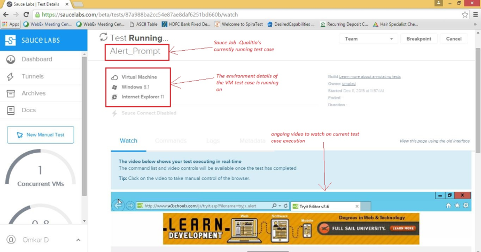Show hidden bookmarks with overflow chevron

click(x=475, y=24)
